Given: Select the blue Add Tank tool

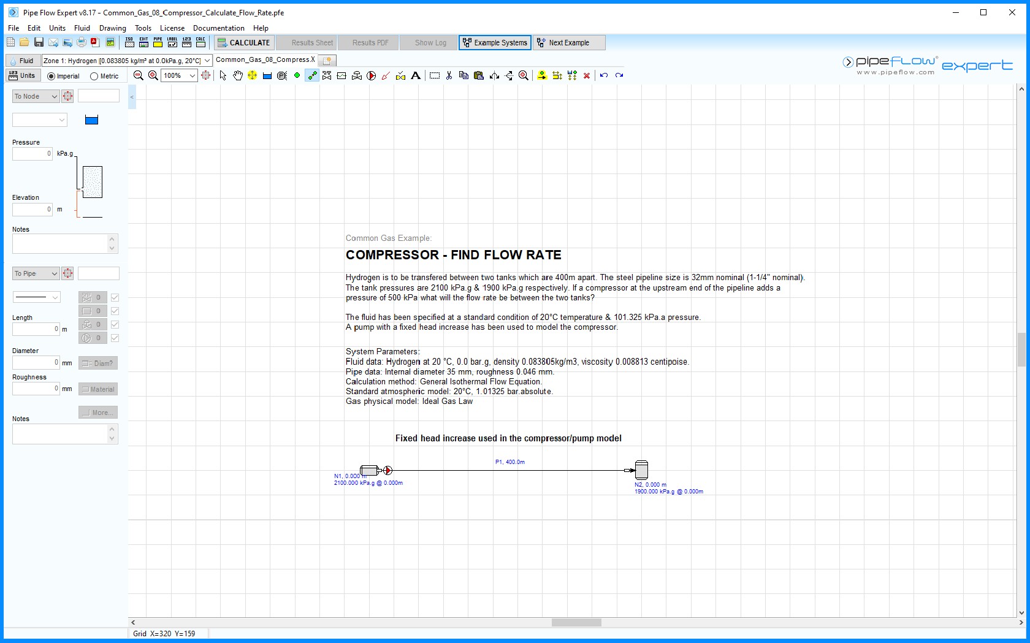Looking at the screenshot, I should pos(267,75).
